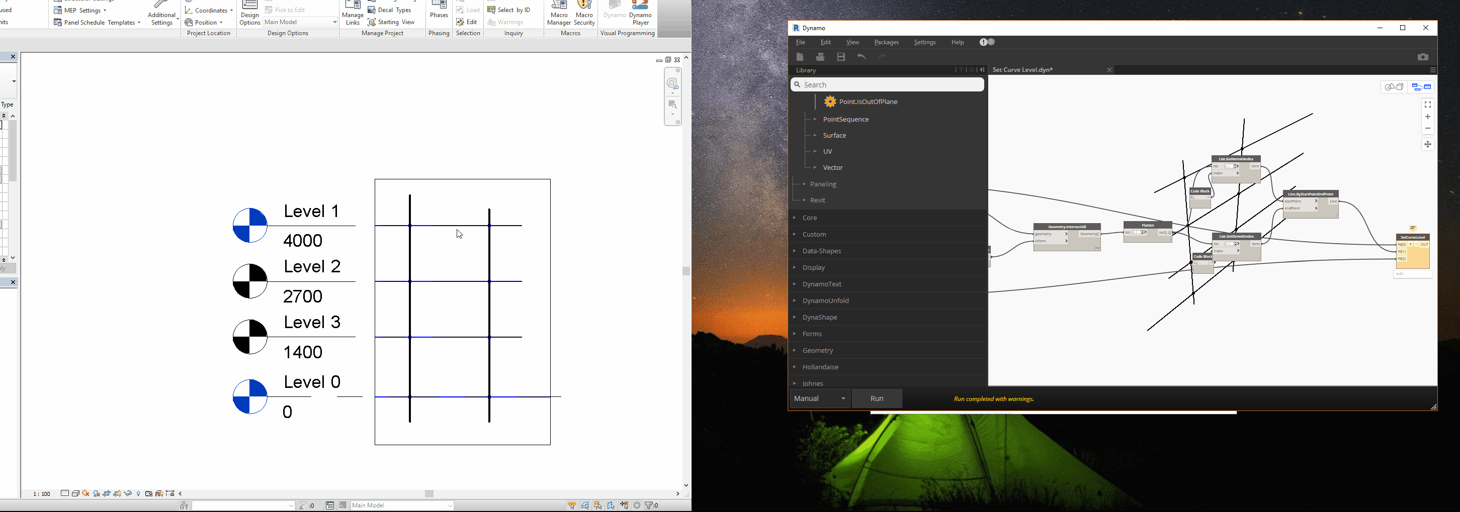The width and height of the screenshot is (1460, 512).
Task: Click Crop View in view control bar
Action: [107, 494]
